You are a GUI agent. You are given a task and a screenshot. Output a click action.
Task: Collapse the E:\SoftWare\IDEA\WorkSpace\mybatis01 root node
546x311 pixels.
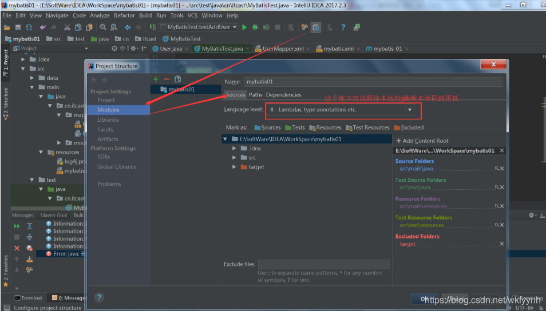[x=225, y=139]
